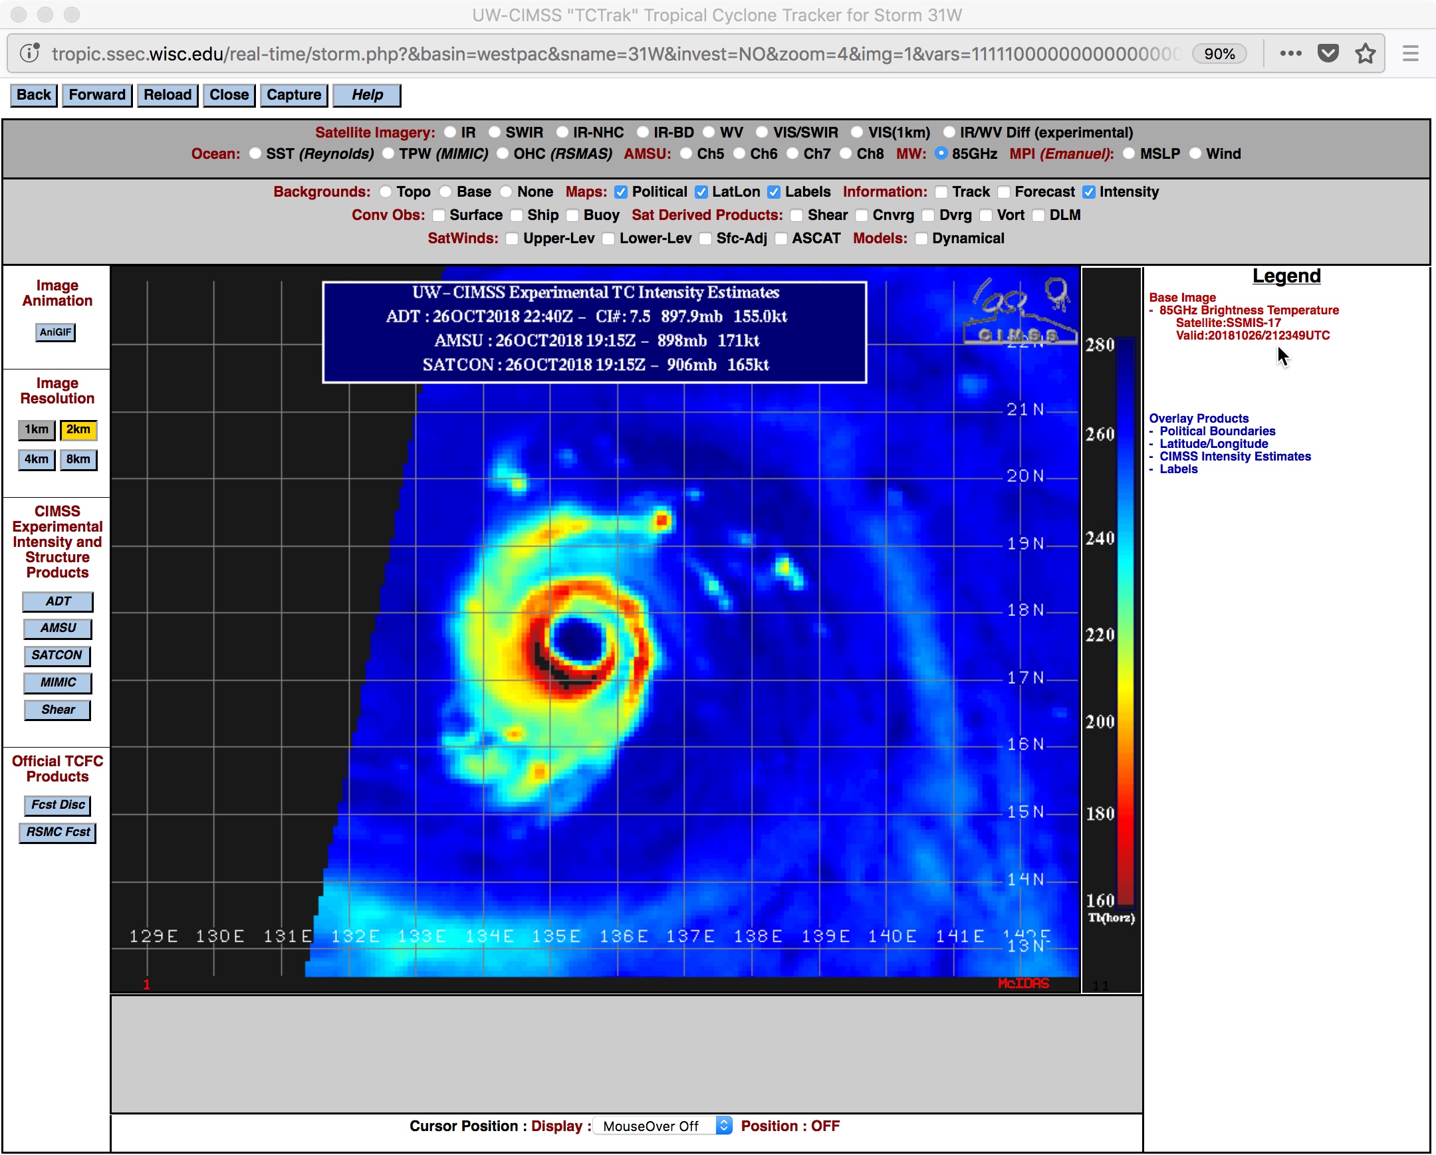The width and height of the screenshot is (1436, 1155).
Task: Enable the Vort derived product checkbox
Action: [x=987, y=215]
